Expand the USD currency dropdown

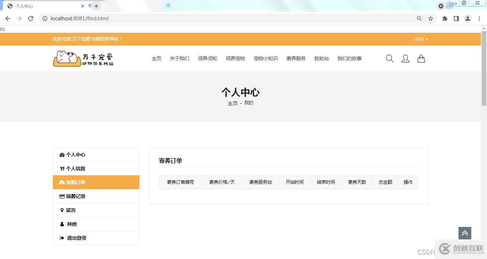(x=421, y=39)
